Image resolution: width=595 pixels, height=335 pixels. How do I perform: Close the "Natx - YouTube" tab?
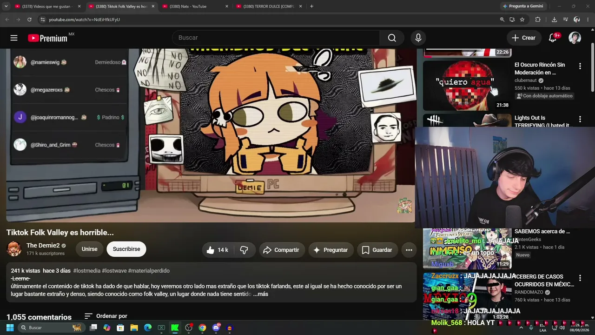tap(227, 7)
